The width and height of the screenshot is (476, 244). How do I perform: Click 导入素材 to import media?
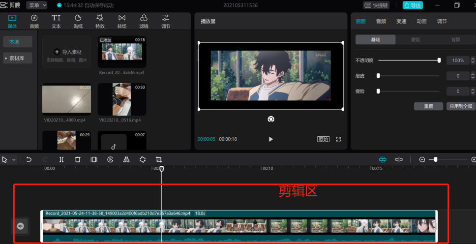coord(66,52)
